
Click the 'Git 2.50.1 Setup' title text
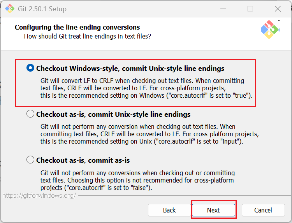pyautogui.click(x=42, y=9)
